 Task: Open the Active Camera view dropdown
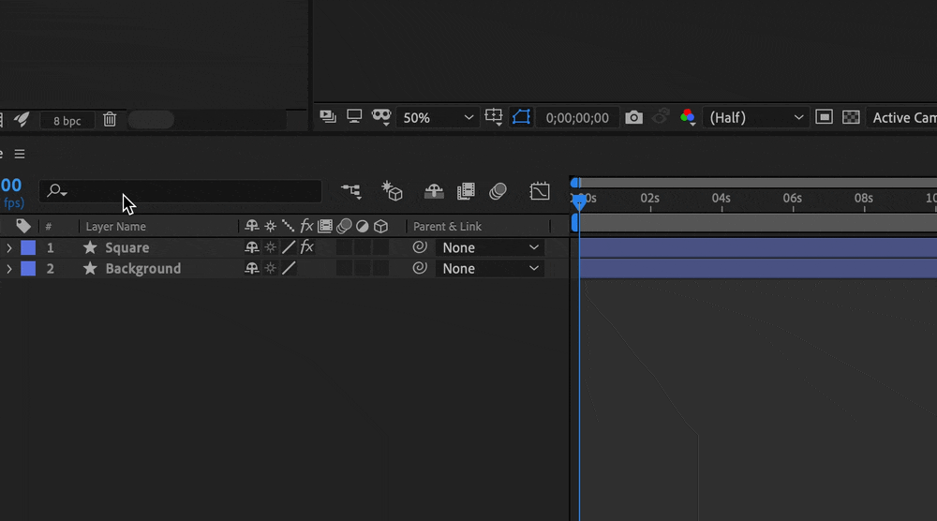903,118
